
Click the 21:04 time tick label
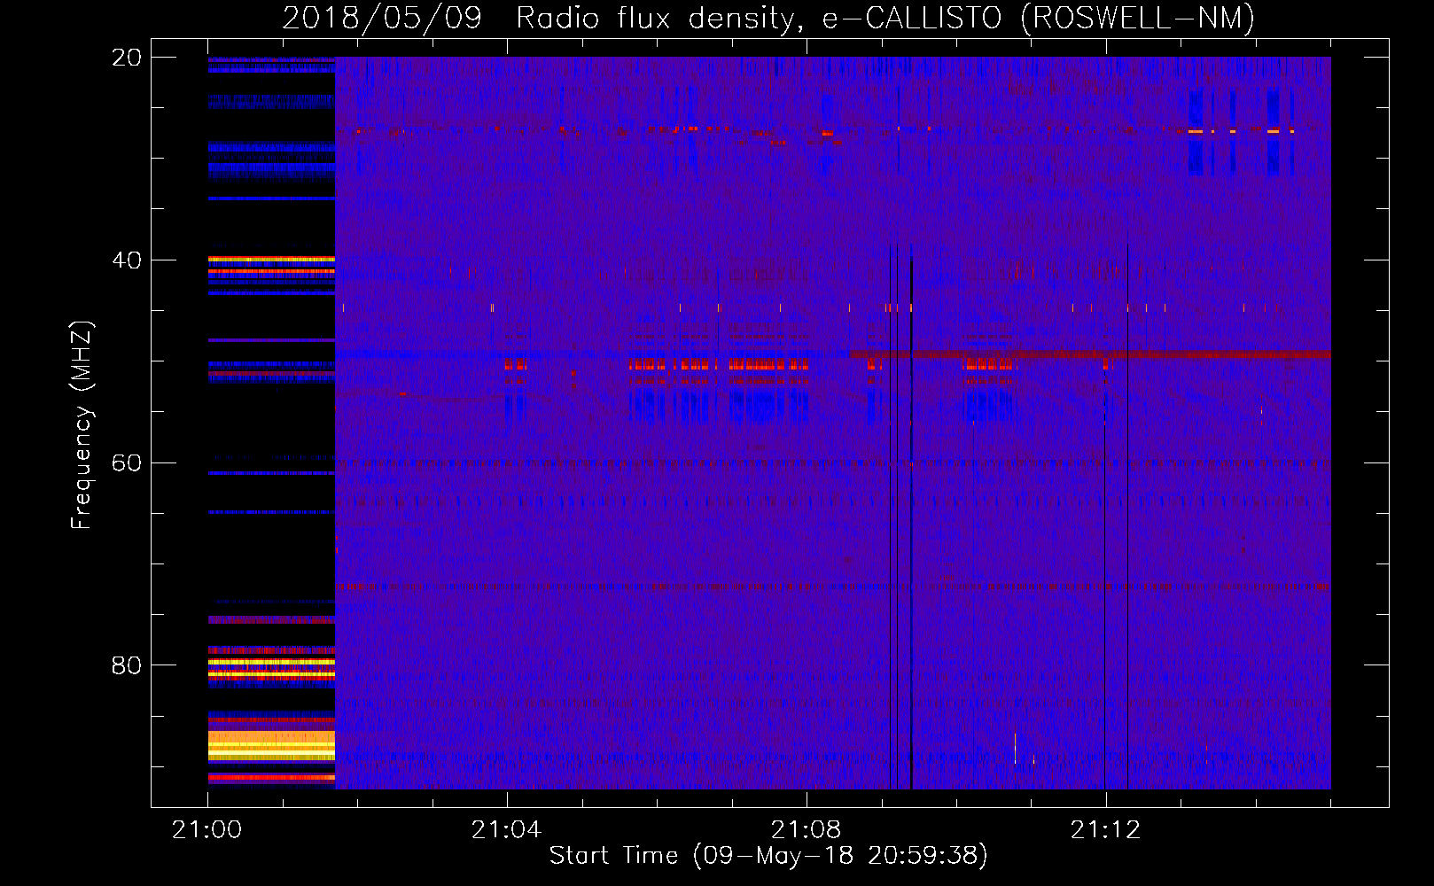click(x=506, y=830)
